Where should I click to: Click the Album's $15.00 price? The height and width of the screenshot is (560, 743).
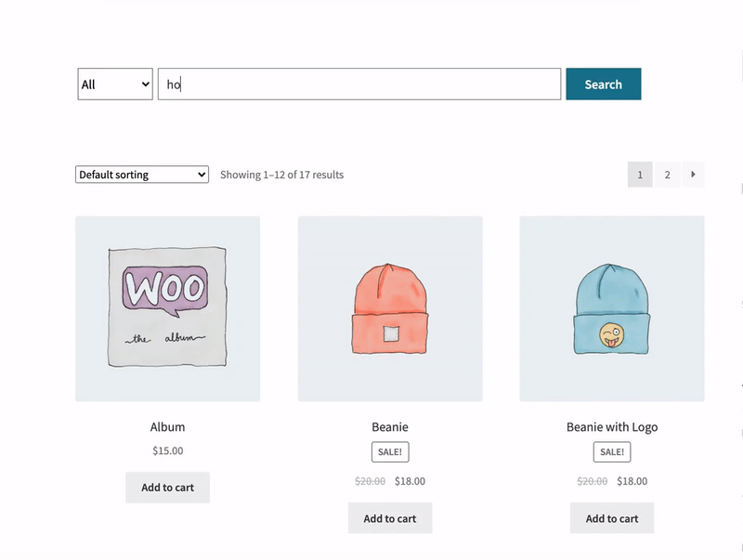(167, 451)
